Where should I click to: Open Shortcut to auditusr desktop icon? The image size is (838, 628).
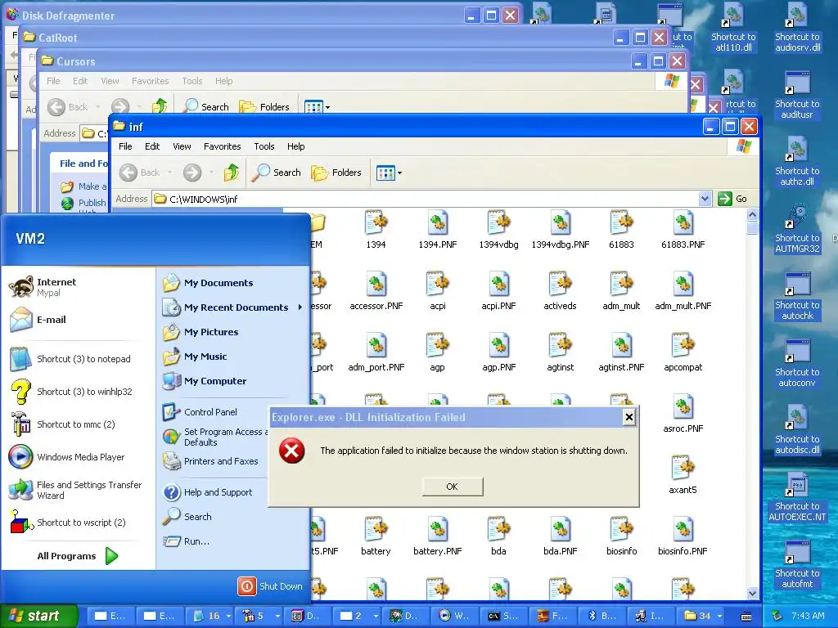(797, 94)
